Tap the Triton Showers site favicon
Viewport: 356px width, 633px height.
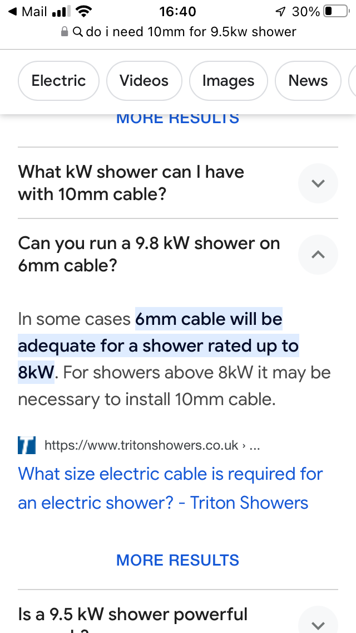tap(27, 445)
